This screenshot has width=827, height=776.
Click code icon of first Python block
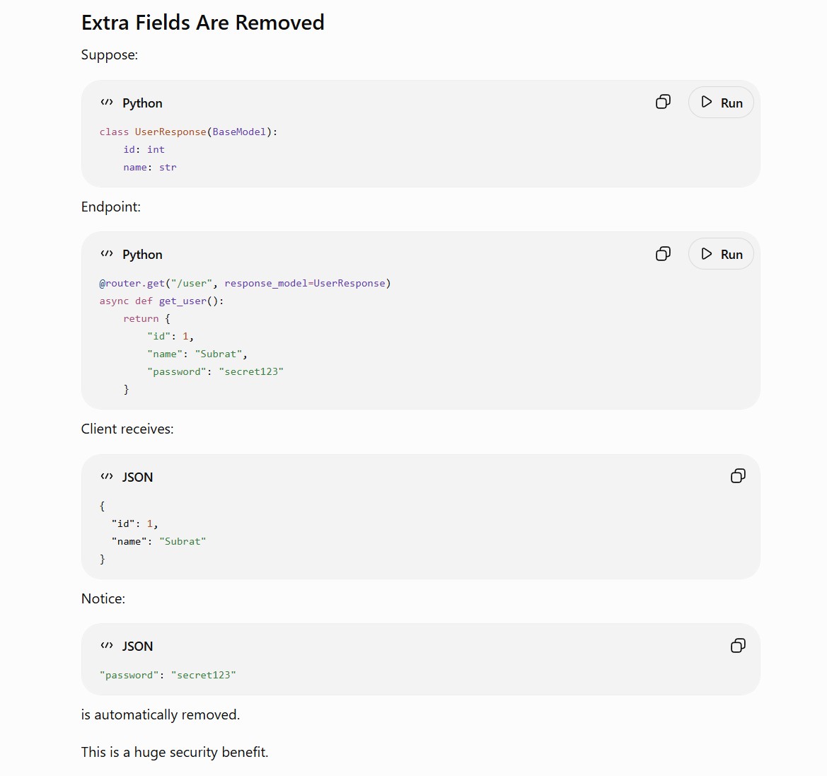coord(107,103)
